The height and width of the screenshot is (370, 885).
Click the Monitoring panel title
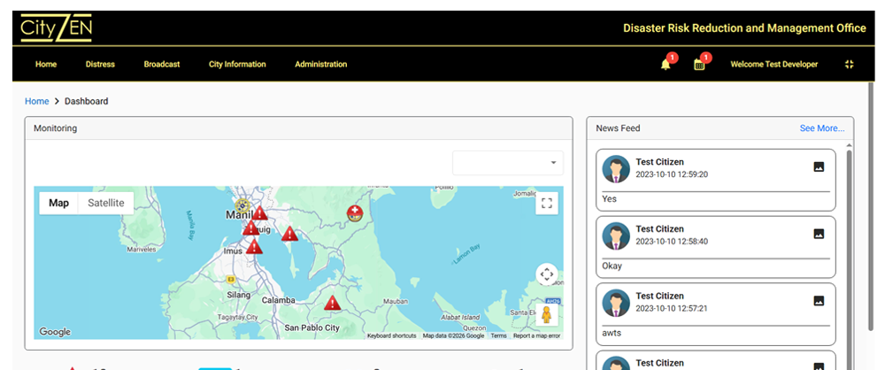[x=55, y=128]
